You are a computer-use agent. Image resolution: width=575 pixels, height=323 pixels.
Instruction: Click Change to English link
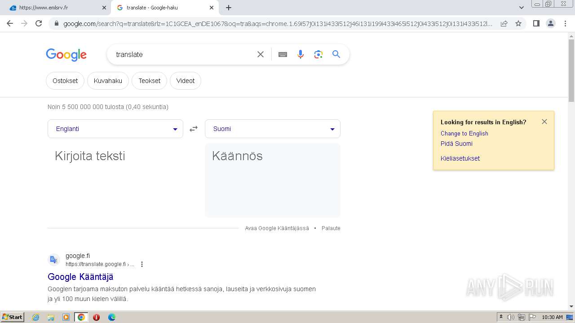click(464, 133)
